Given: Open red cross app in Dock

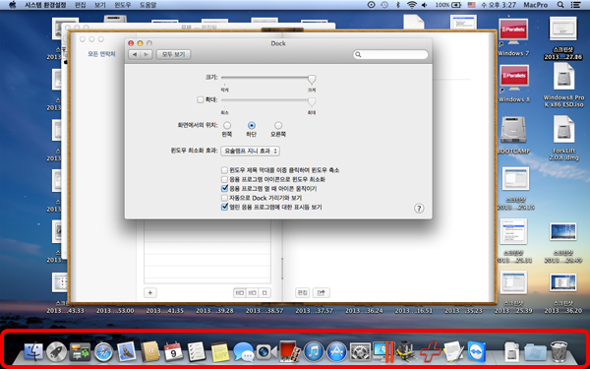Looking at the screenshot, I should coord(430,352).
